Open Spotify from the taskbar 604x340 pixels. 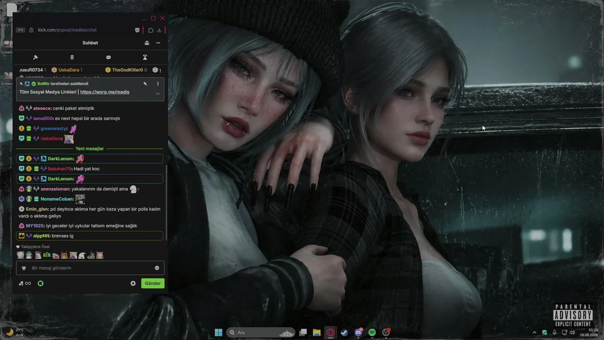372,332
